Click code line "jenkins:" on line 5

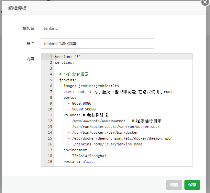tap(68, 80)
